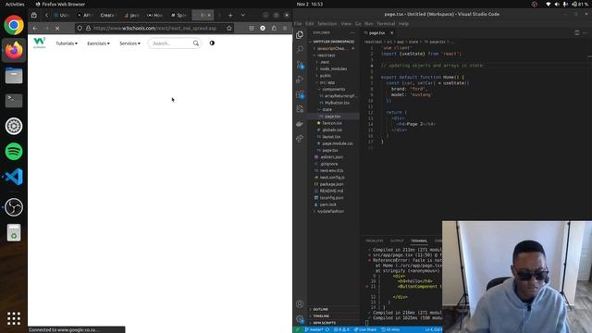This screenshot has height=333, width=592.
Task: Bookmark this page with the star icon
Action: (x=229, y=28)
